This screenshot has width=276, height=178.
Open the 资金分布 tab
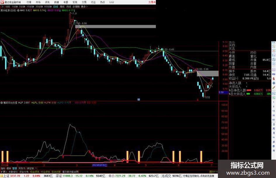[24, 172]
